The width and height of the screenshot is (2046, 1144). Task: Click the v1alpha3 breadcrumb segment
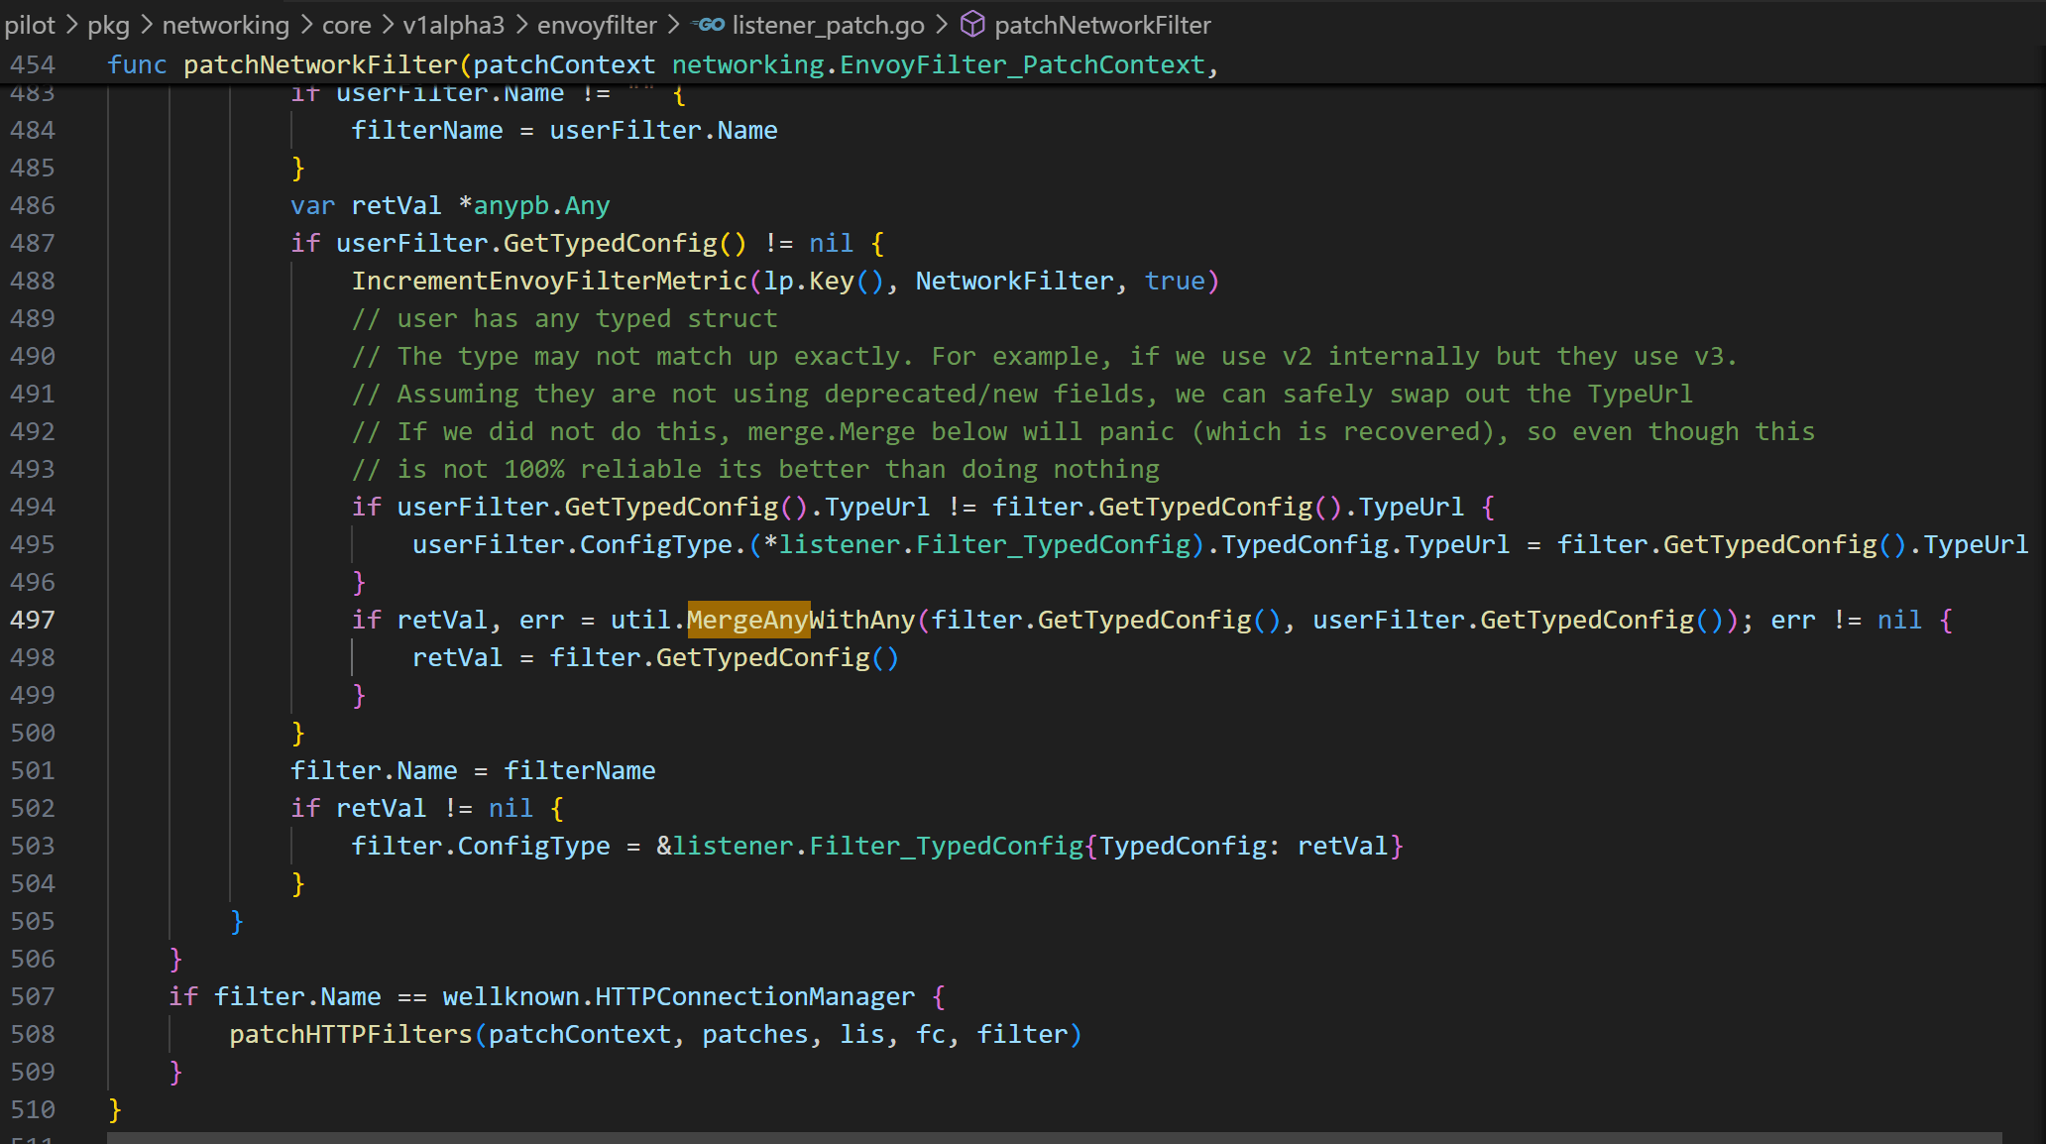[x=452, y=25]
